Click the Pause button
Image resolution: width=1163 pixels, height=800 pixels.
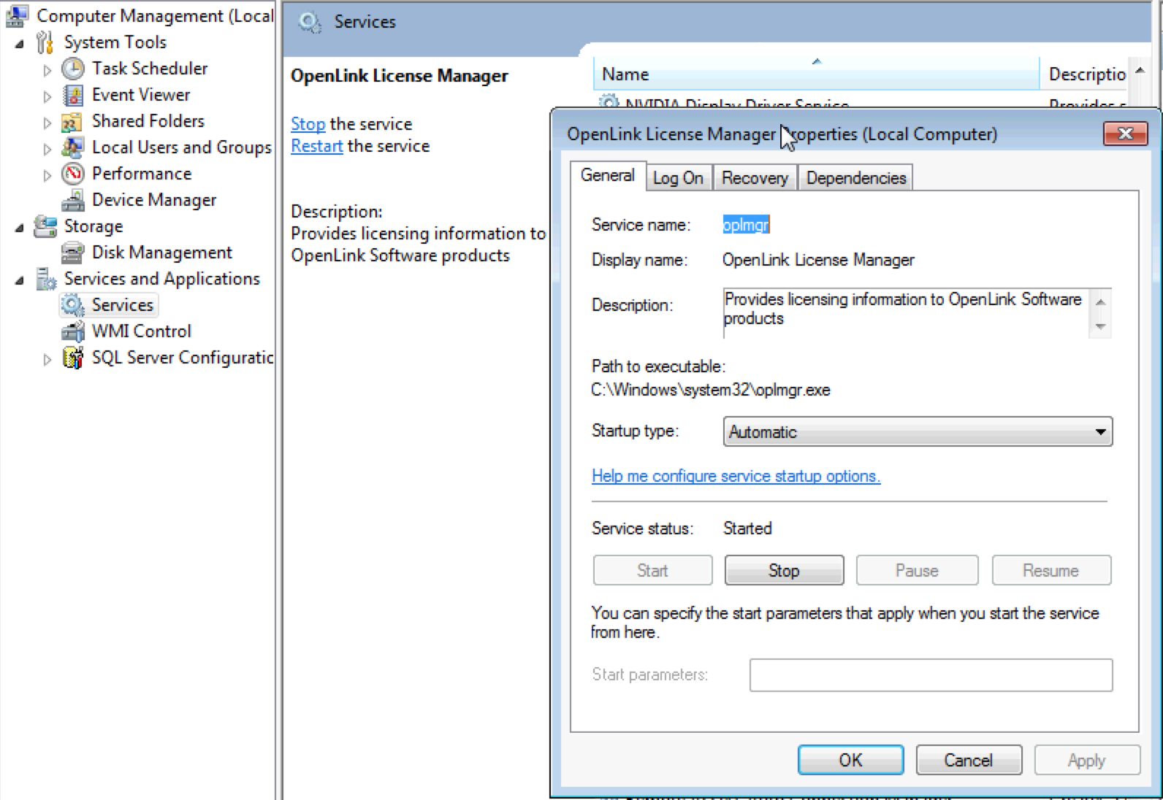[917, 570]
